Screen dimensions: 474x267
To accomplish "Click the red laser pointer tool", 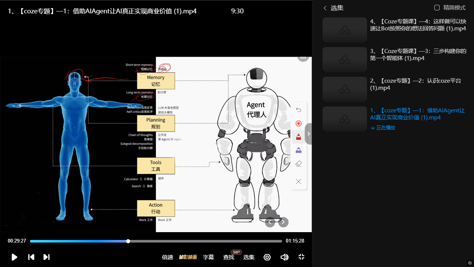I will [x=298, y=123].
